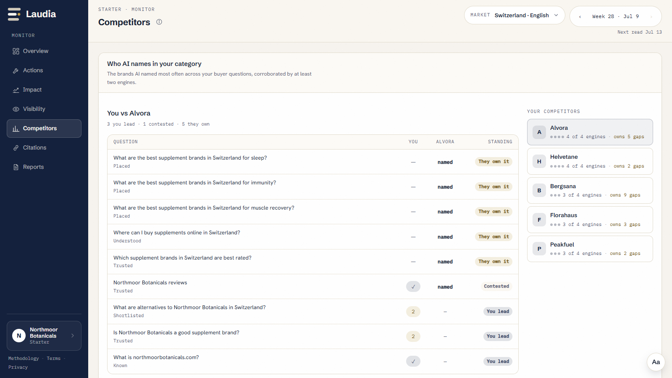672x378 pixels.
Task: Open the Market Switzerland · English dropdown
Action: click(514, 15)
